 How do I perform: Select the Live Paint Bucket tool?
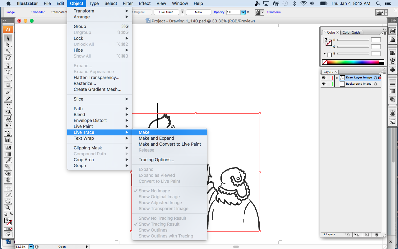pos(8,173)
